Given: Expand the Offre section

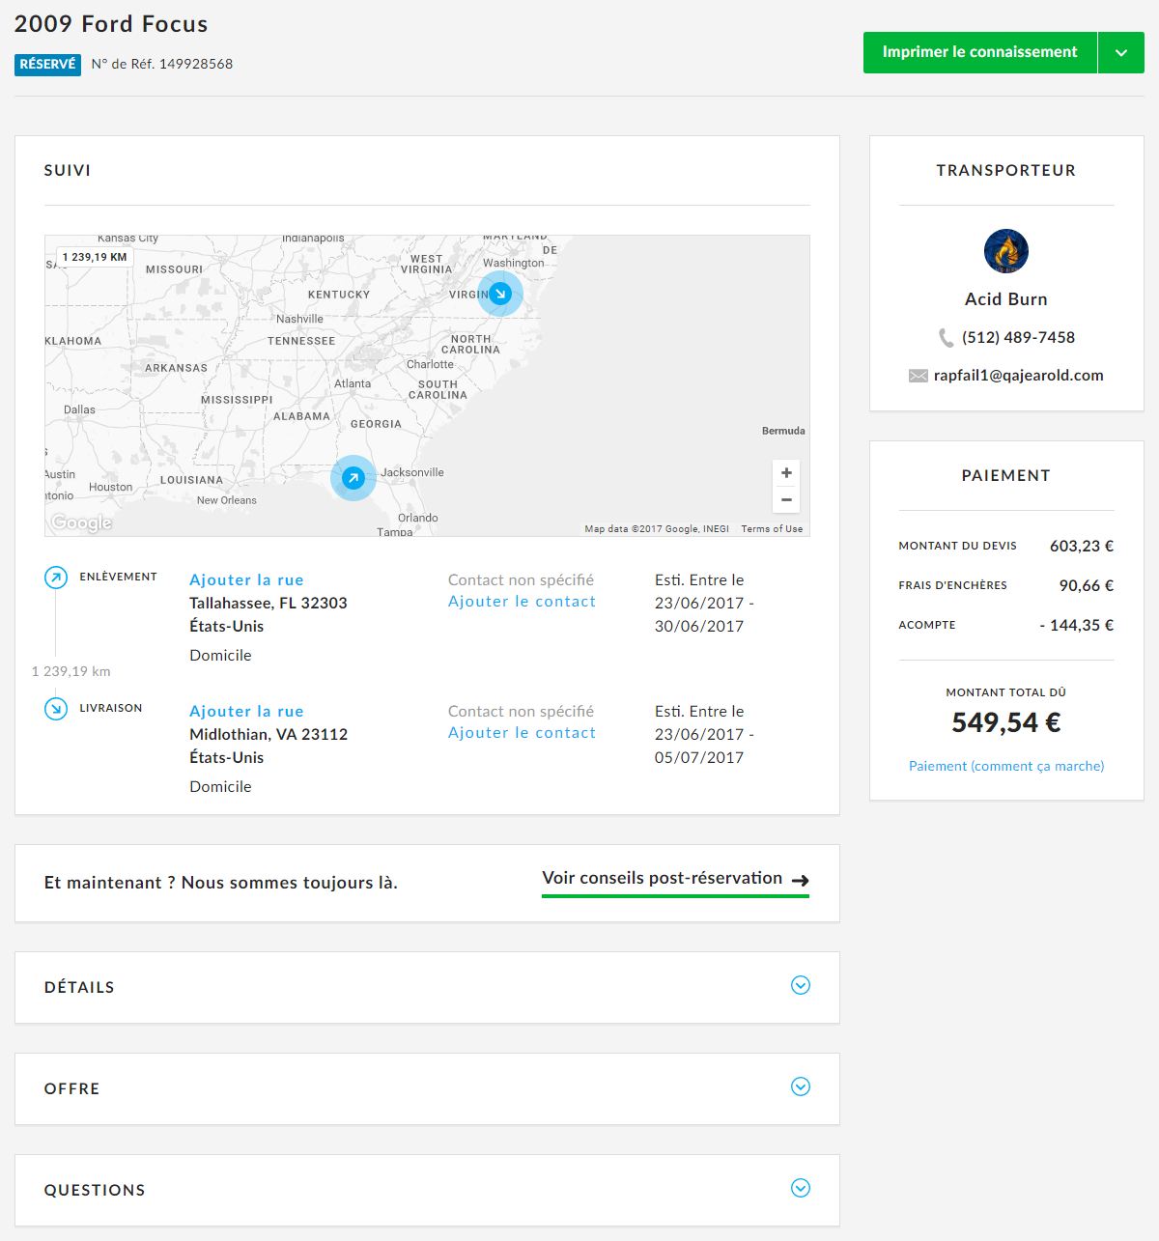Looking at the screenshot, I should [800, 1086].
